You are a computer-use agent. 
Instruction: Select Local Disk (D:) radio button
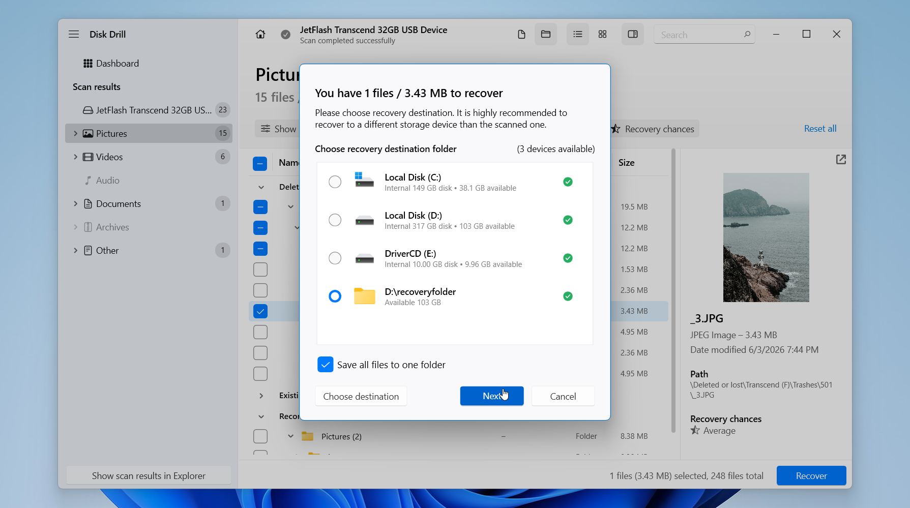point(335,220)
